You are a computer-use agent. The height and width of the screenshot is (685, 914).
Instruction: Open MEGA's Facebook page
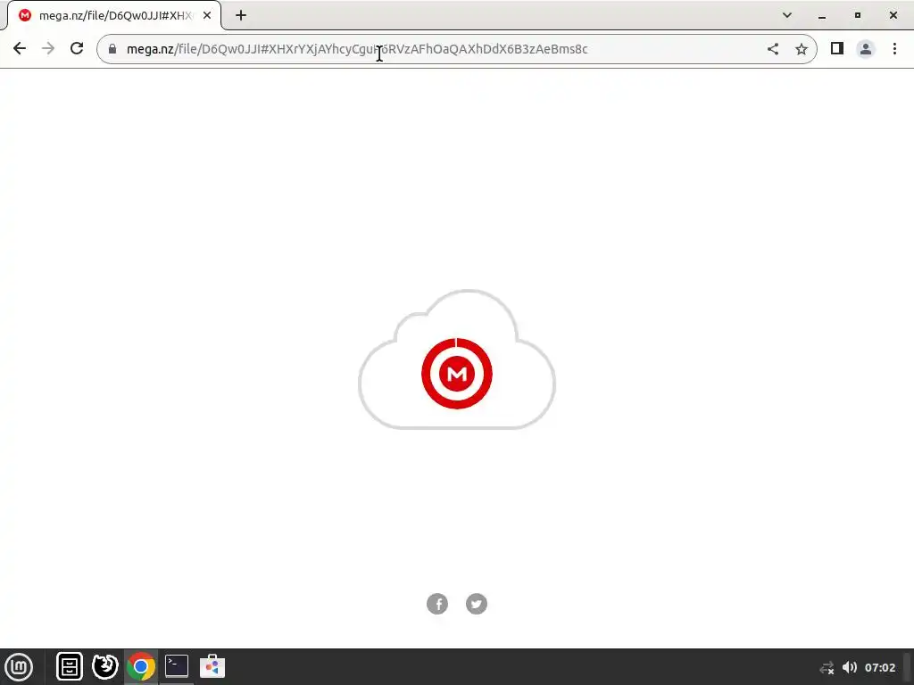pyautogui.click(x=437, y=604)
